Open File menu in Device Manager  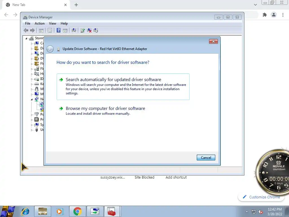28,23
